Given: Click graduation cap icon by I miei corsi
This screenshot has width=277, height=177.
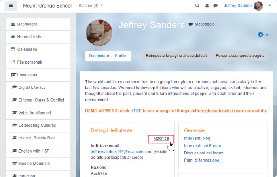Looking at the screenshot, I should 13,75.
